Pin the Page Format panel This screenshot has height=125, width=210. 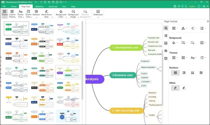tap(208, 21)
